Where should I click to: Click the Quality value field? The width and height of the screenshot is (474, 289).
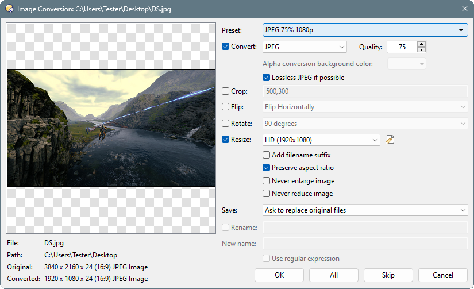402,47
